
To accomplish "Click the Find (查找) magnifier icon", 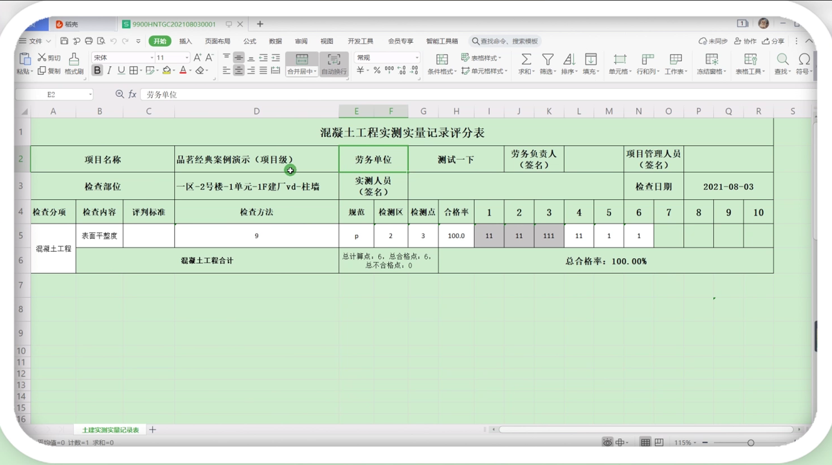I will (x=783, y=59).
